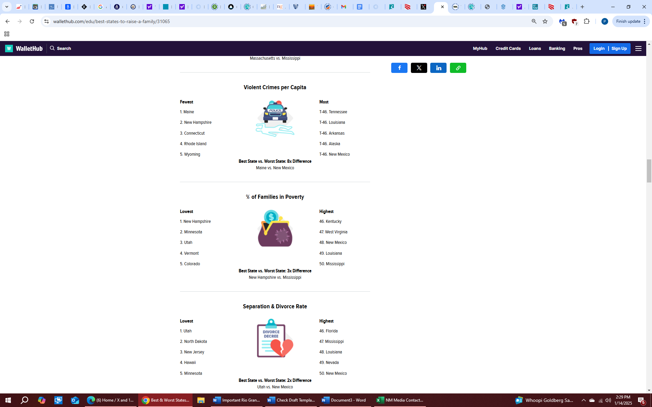652x407 pixels.
Task: Share the article on X
Action: (x=419, y=68)
